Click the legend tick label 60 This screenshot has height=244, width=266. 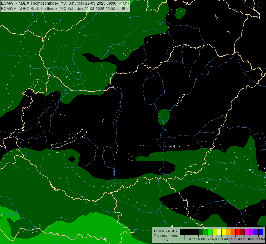tap(263, 239)
